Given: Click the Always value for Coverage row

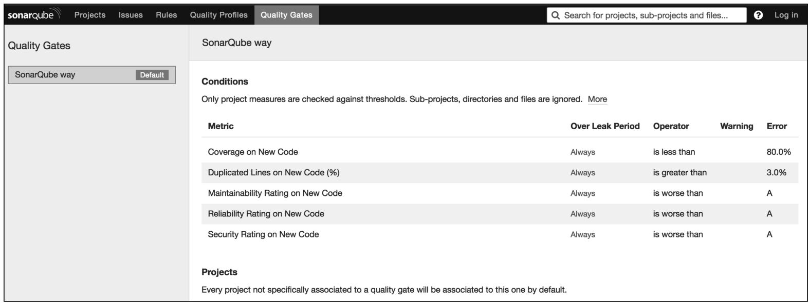Looking at the screenshot, I should click(583, 152).
